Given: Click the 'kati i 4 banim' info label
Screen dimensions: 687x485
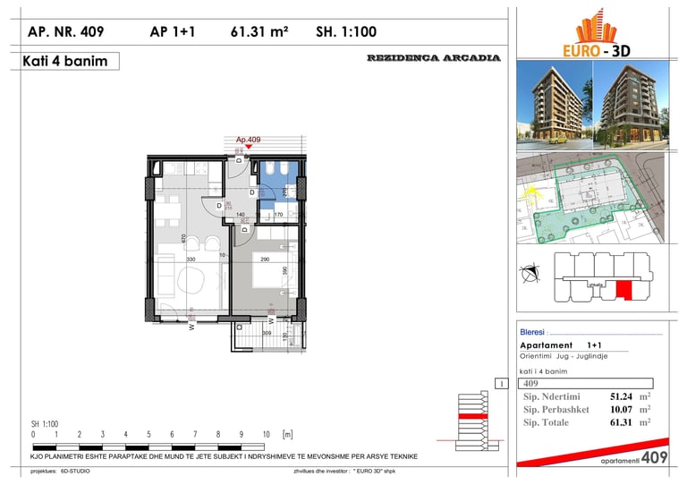Looking at the screenshot, I should point(543,371).
